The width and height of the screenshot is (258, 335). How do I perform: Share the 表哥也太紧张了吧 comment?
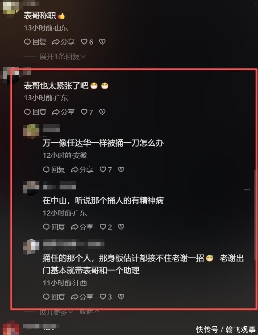(x=64, y=112)
